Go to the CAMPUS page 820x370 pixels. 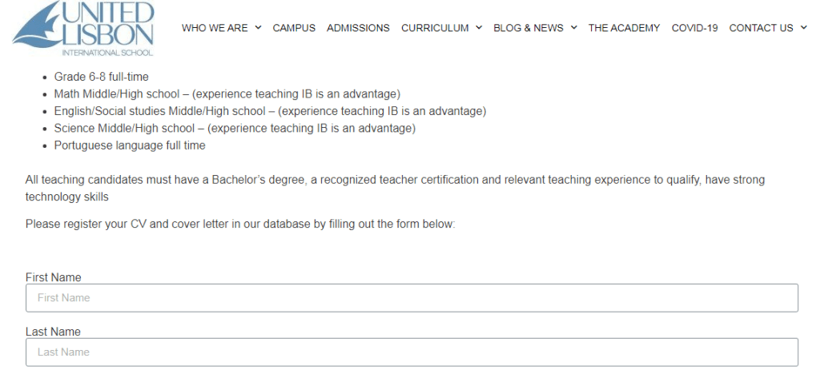[x=294, y=28]
